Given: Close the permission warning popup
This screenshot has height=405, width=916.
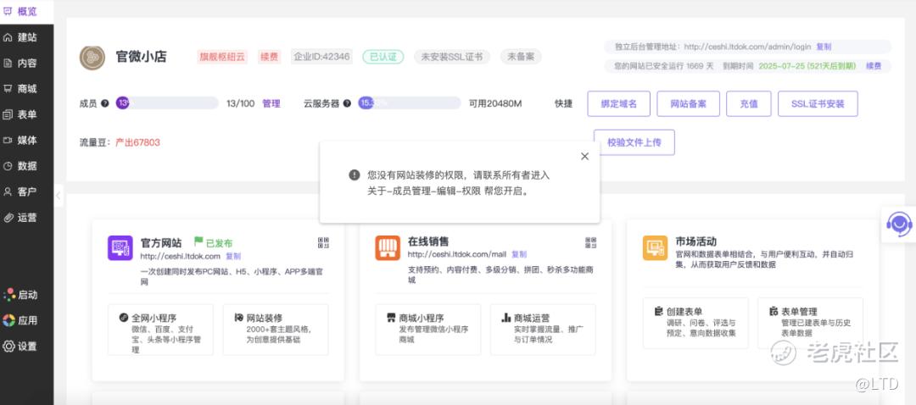Looking at the screenshot, I should 584,156.
